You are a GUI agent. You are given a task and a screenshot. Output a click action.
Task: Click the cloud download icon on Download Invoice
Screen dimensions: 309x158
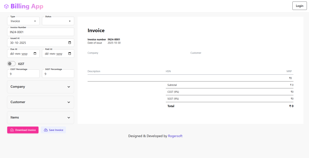point(12,130)
